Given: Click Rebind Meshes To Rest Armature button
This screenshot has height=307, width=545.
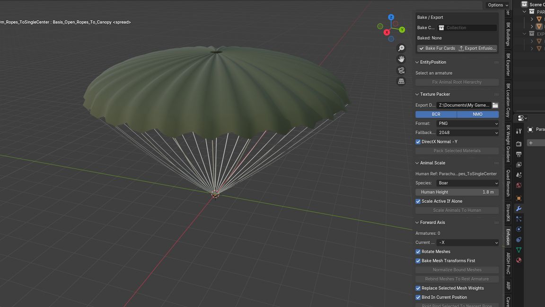Looking at the screenshot, I should coord(457,279).
